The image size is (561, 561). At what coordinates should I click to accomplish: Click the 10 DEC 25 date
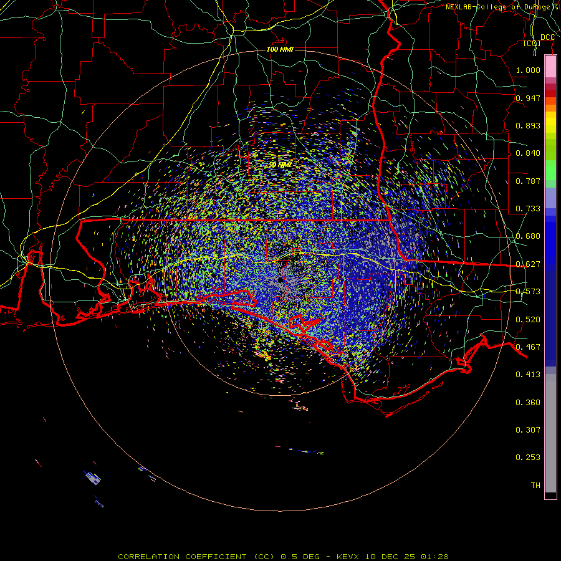click(x=390, y=557)
